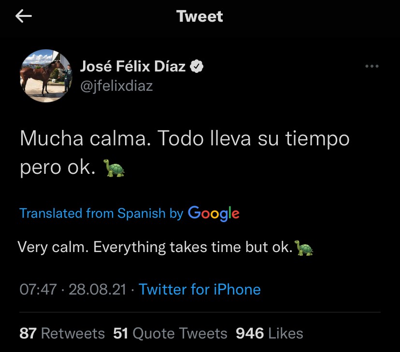Image resolution: width=400 pixels, height=352 pixels.
Task: View the 87 Retweets list
Action: (62, 333)
